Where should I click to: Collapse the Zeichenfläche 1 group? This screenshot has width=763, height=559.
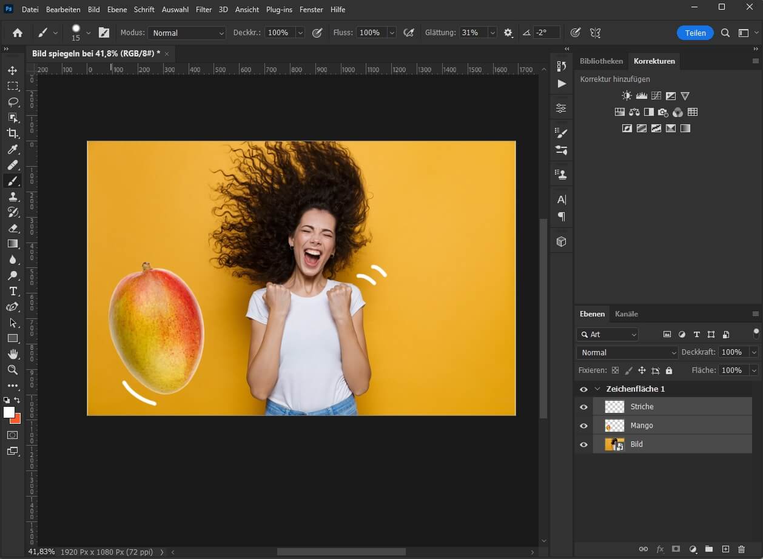597,389
